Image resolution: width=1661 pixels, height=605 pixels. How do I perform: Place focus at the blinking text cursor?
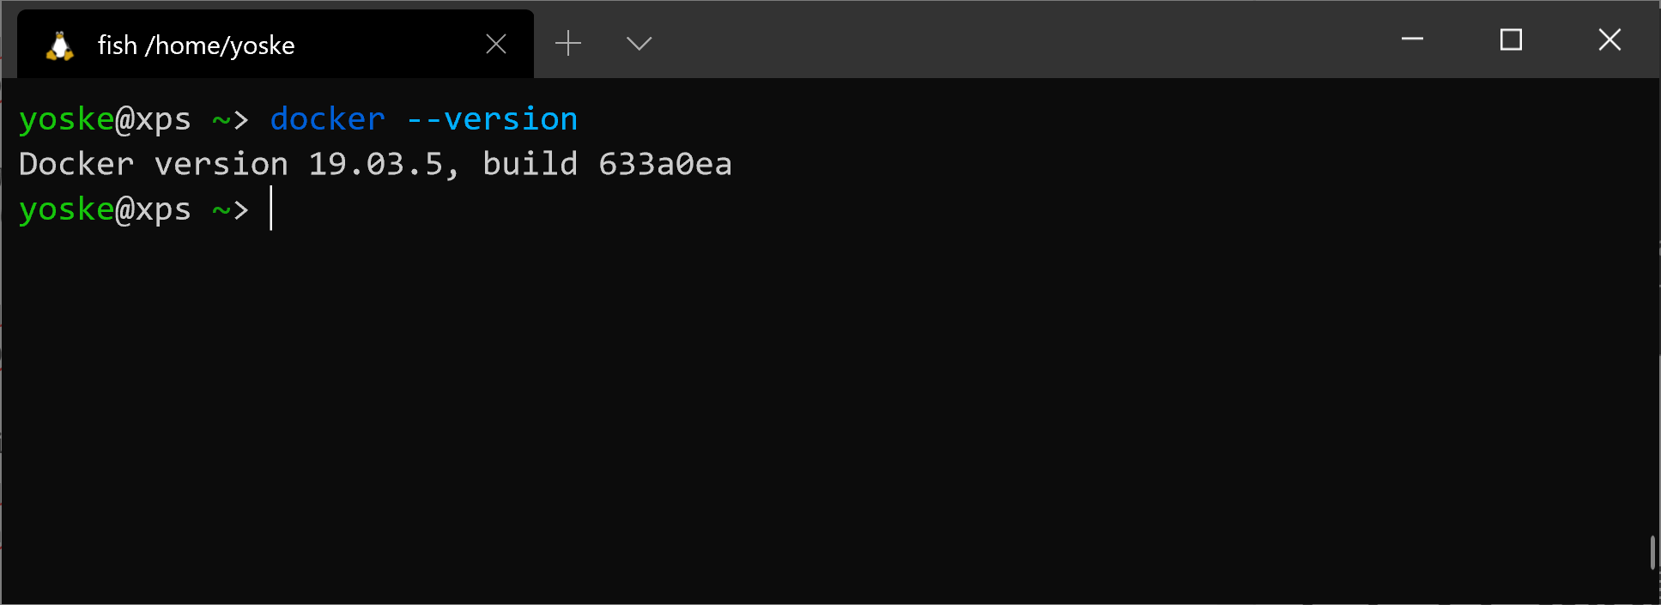[x=271, y=209]
